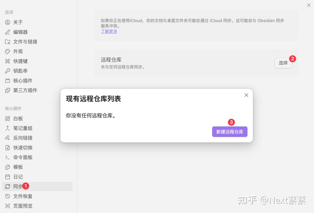Click the 现有远程仓库列表 dialog title
The height and width of the screenshot is (213, 314).
(94, 99)
